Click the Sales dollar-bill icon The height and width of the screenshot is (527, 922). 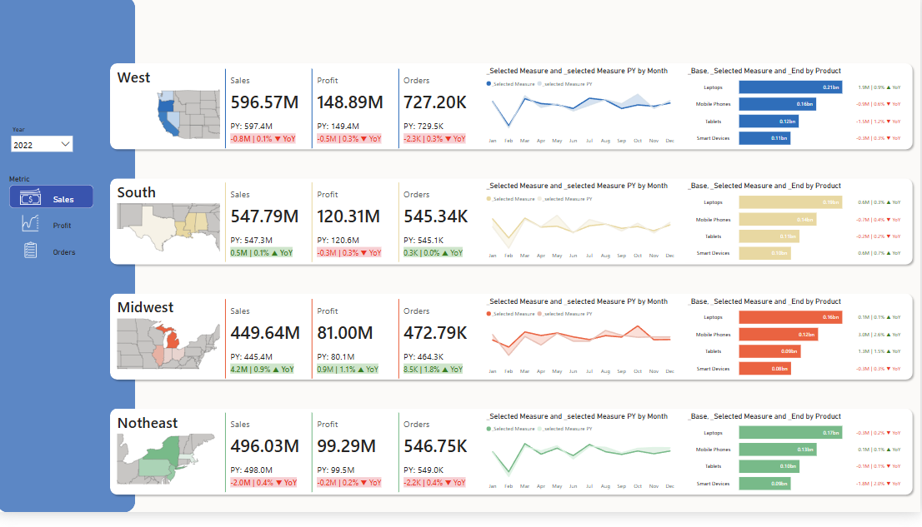pyautogui.click(x=30, y=198)
